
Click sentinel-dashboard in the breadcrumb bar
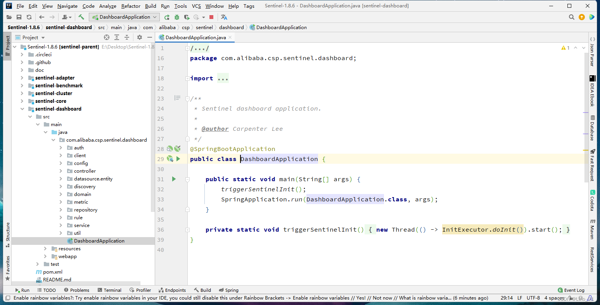[69, 27]
